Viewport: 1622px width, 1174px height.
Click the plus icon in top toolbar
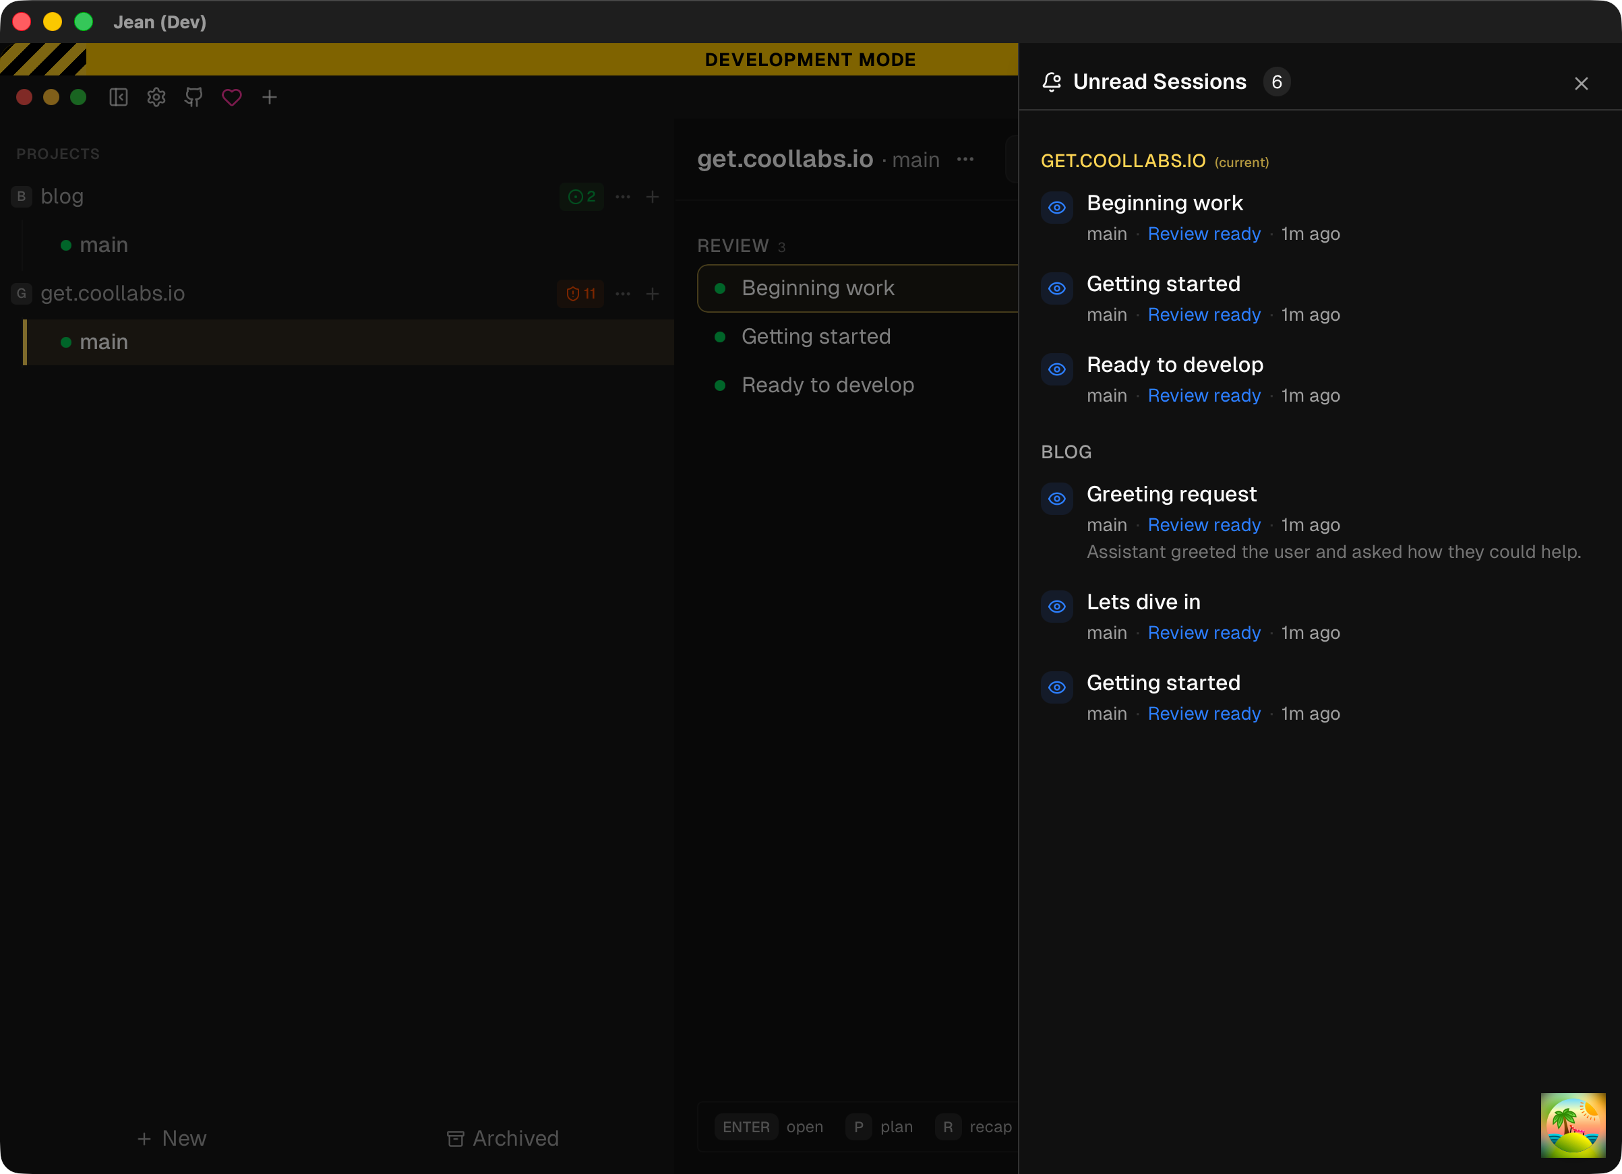click(x=270, y=97)
